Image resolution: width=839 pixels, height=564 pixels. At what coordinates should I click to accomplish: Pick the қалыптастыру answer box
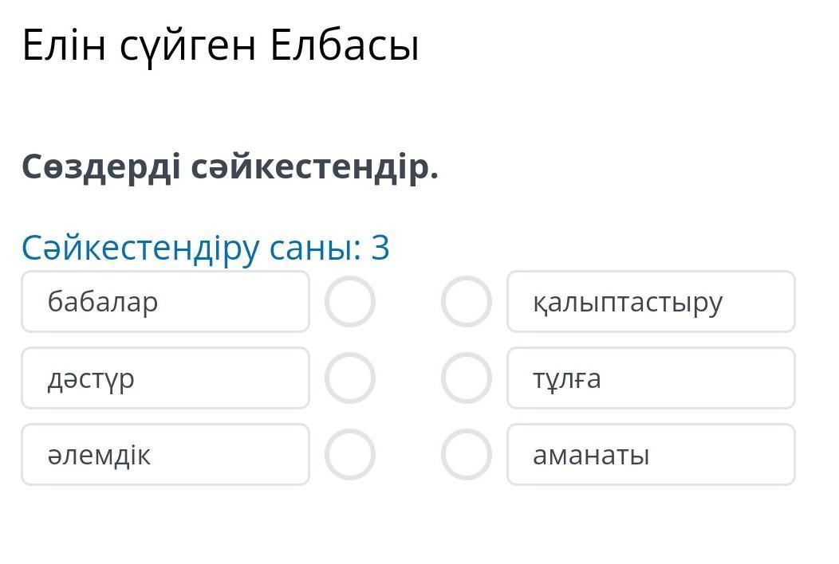pyautogui.click(x=651, y=302)
